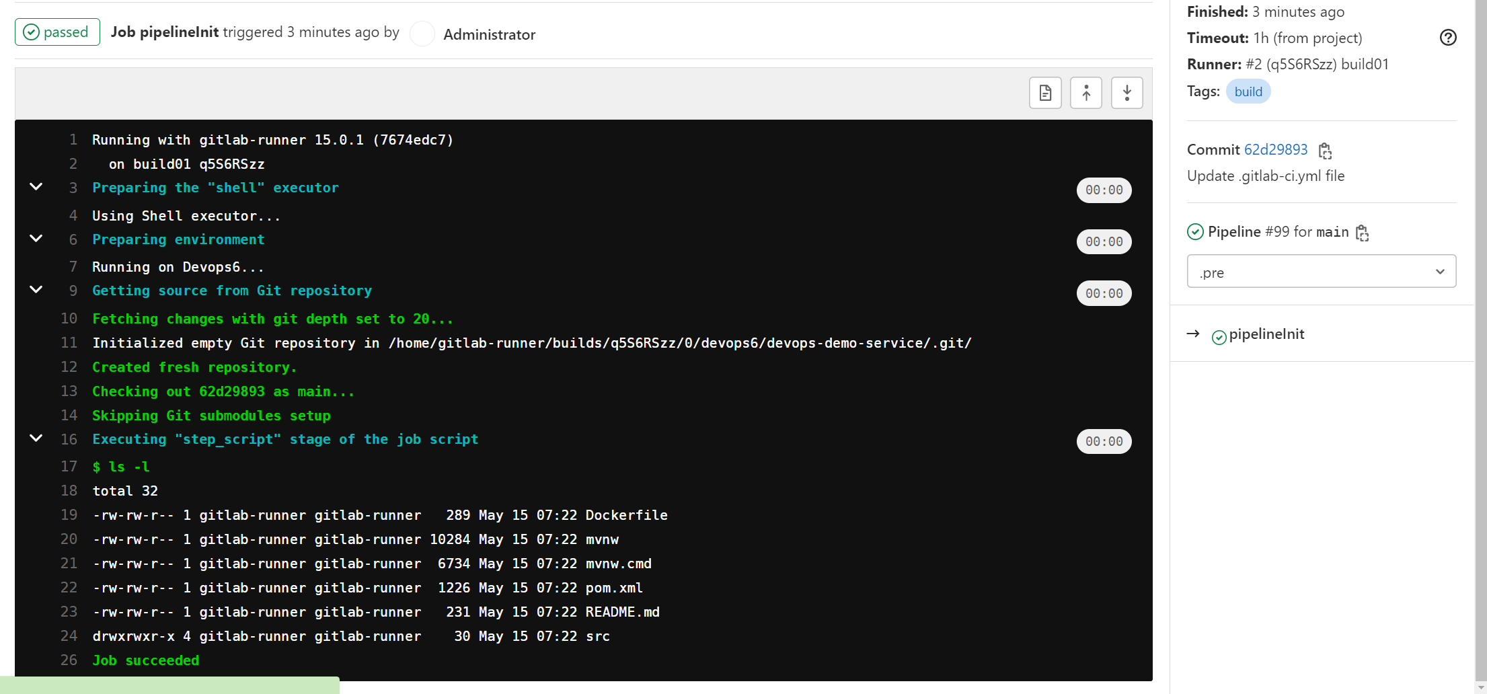Viewport: 1487px width, 694px height.
Task: Select log line number 17
Action: tap(69, 467)
